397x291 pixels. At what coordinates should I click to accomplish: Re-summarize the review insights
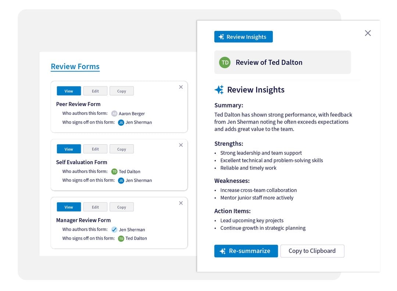(246, 251)
